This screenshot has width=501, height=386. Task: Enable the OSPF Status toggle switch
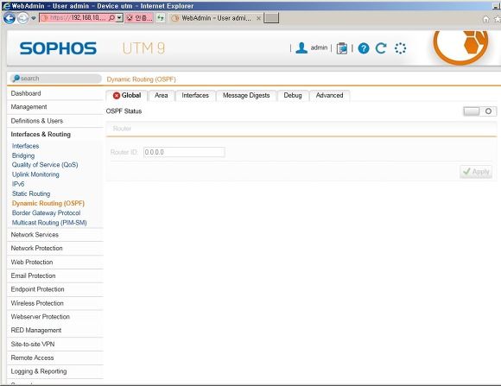coord(480,111)
